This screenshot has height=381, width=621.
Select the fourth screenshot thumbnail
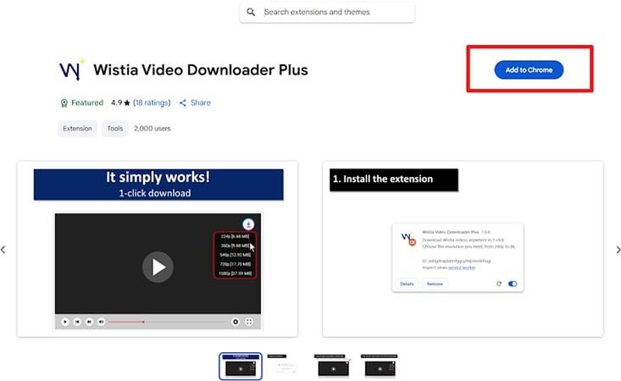coord(380,367)
